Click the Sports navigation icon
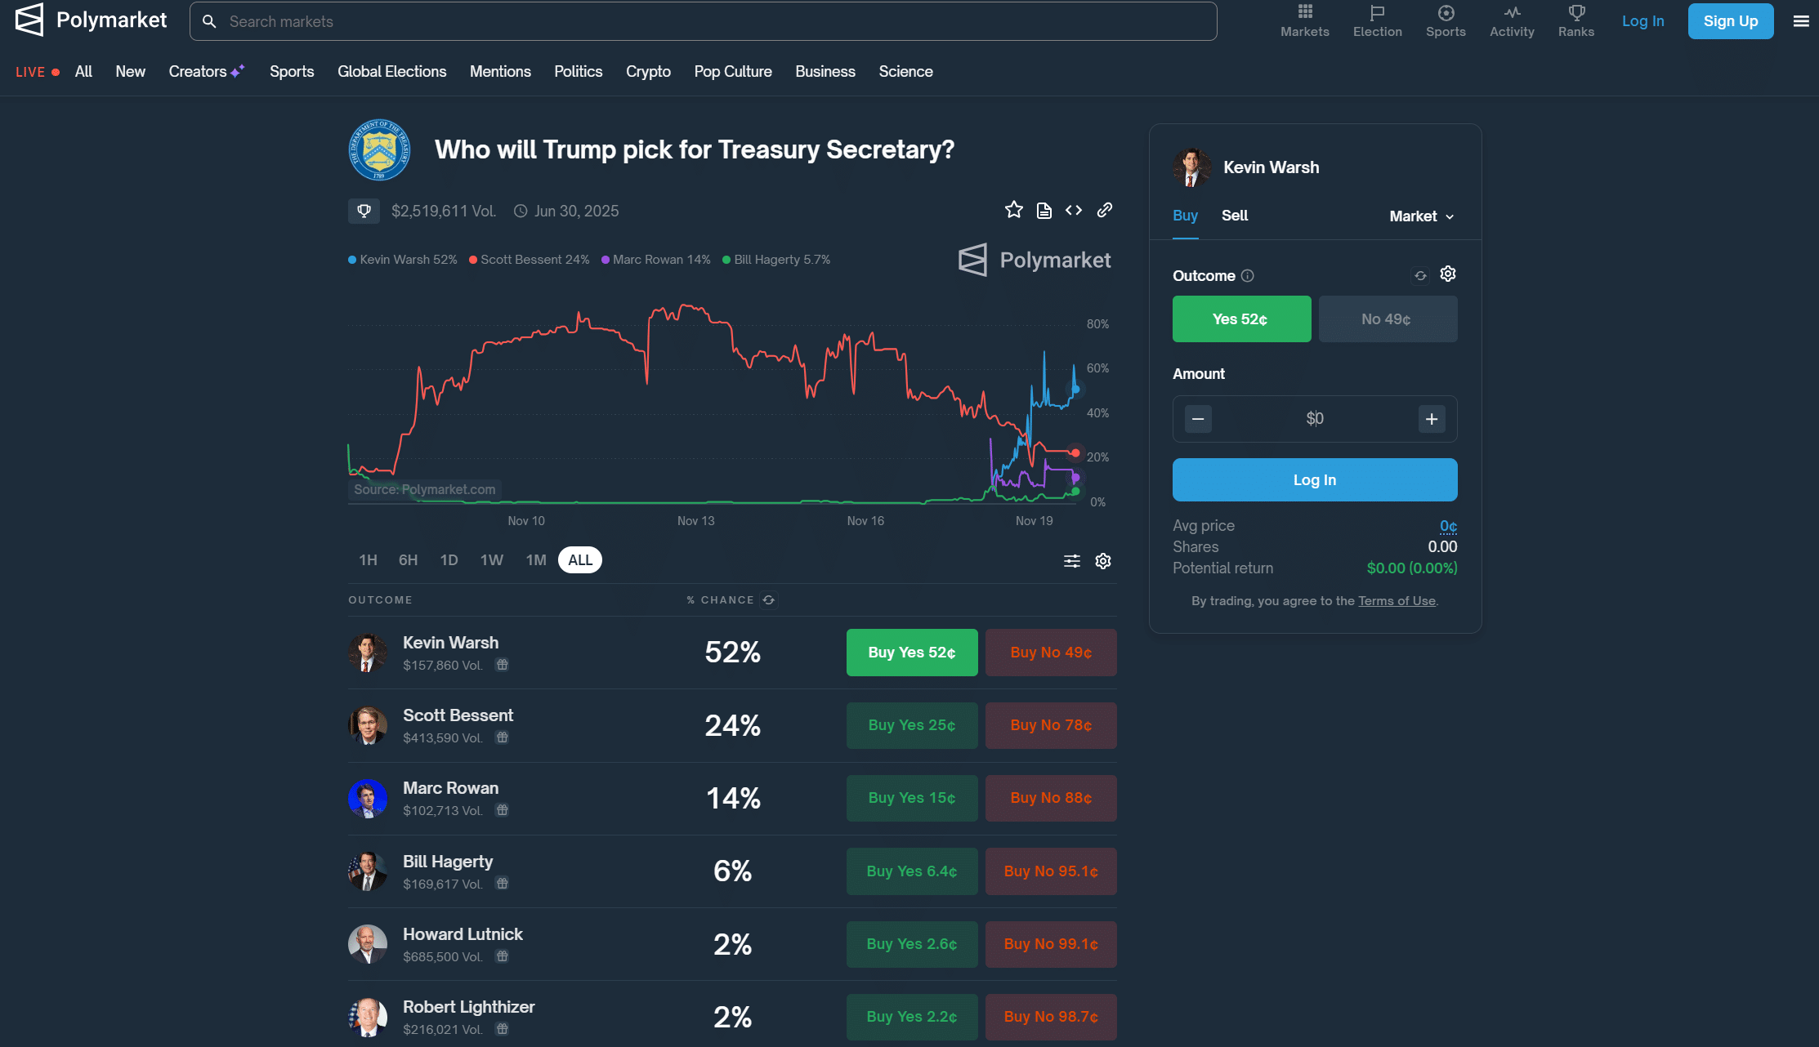Viewport: 1819px width, 1047px height. point(1446,20)
